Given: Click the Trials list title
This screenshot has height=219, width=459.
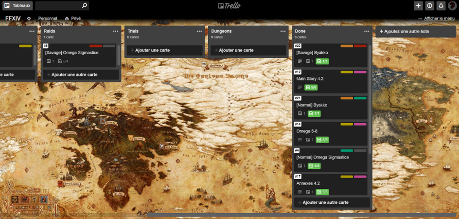Looking at the screenshot, I should (x=133, y=31).
